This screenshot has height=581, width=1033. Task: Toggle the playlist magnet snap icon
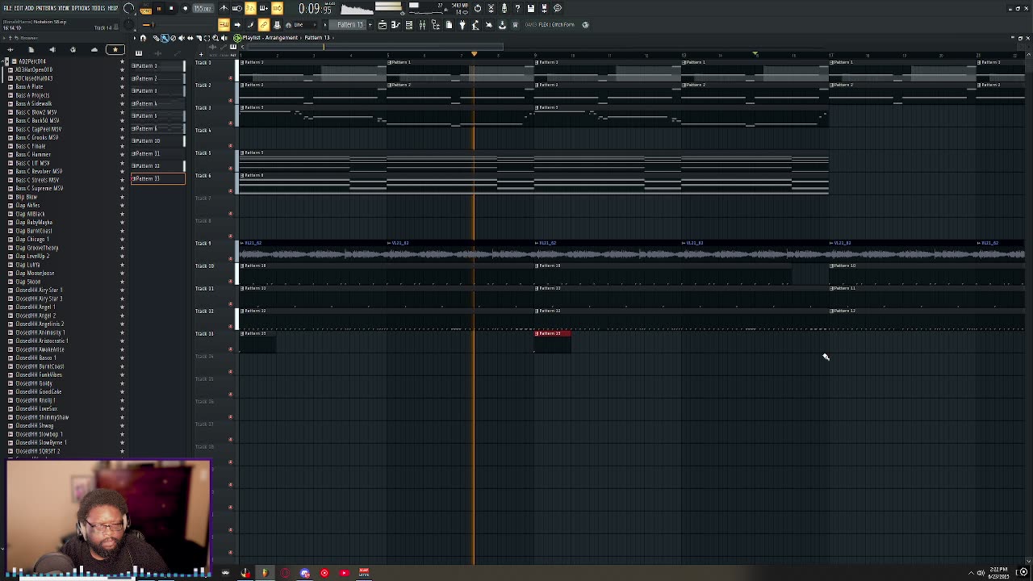[x=143, y=38]
